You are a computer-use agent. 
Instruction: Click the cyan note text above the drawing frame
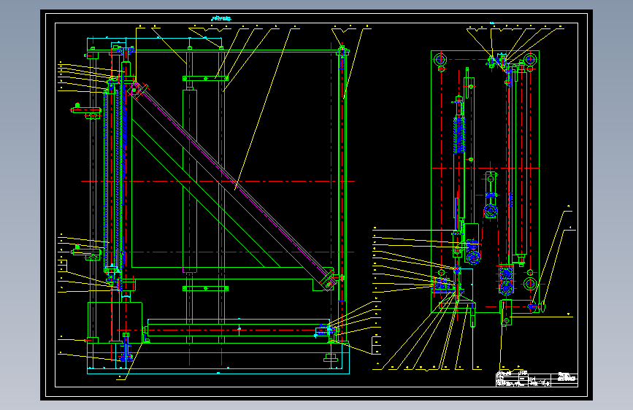click(x=221, y=18)
